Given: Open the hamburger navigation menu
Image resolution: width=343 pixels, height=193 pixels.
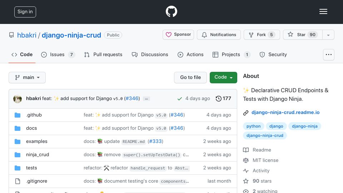Looking at the screenshot, I should point(323,11).
